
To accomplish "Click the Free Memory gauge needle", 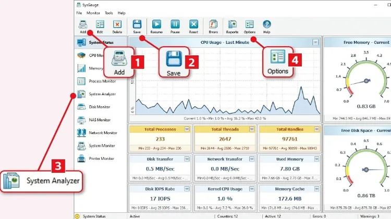I will [359, 82].
